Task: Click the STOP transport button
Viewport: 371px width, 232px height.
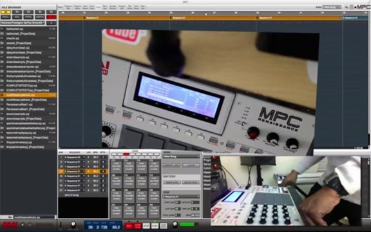Action: click(146, 226)
